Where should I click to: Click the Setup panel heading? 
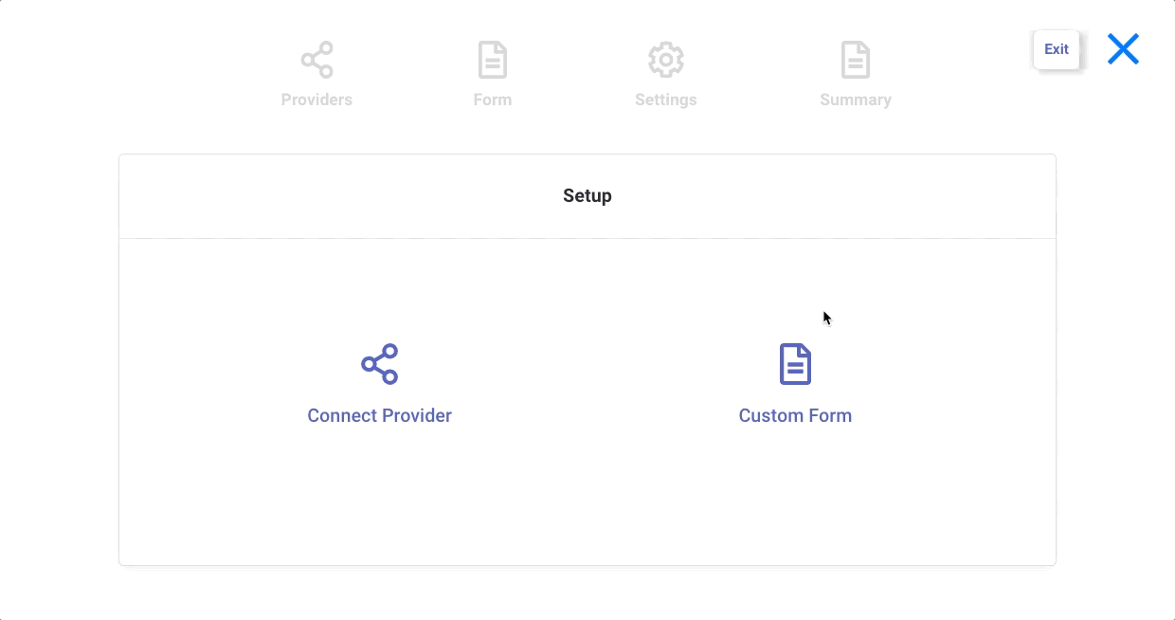(587, 195)
